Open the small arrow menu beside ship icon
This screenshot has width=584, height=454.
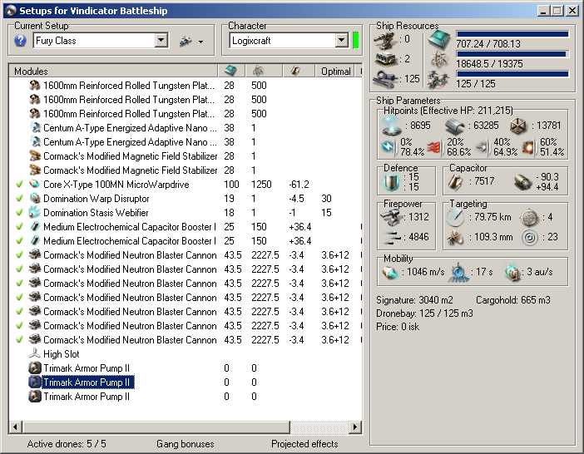coord(200,42)
